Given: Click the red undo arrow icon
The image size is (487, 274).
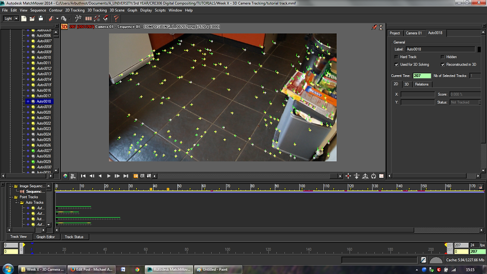Looking at the screenshot, I should click(x=51, y=18).
